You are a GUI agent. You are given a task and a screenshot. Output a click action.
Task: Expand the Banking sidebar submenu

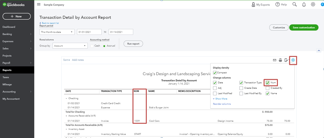pyautogui.click(x=31, y=34)
